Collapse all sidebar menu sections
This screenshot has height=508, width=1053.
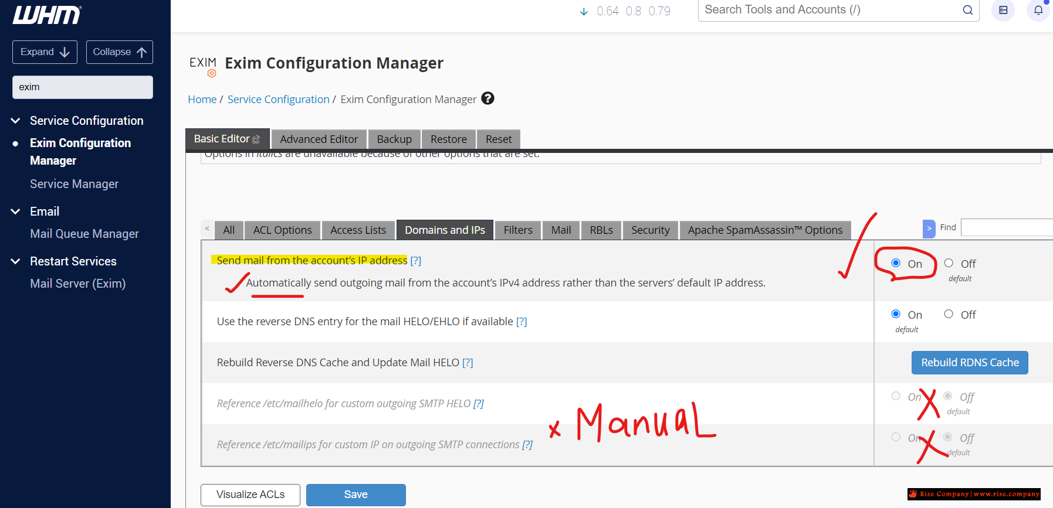[120, 52]
